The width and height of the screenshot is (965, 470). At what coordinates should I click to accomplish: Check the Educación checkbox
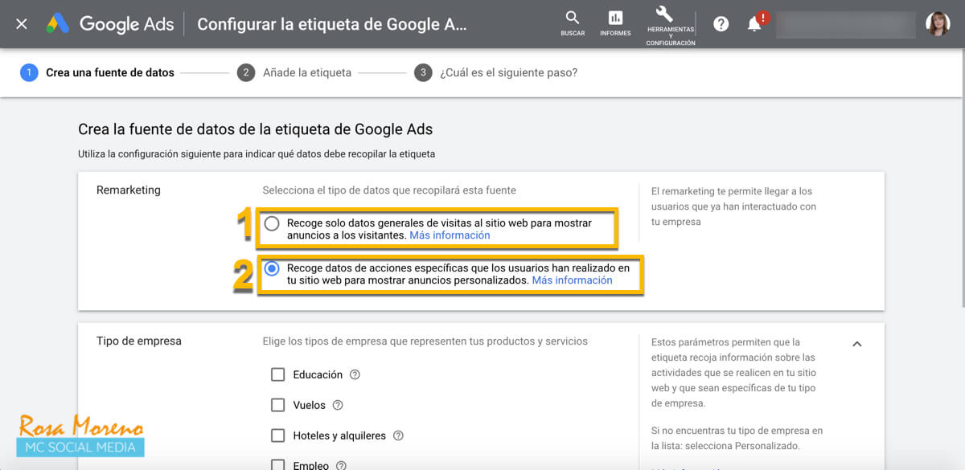coord(277,374)
